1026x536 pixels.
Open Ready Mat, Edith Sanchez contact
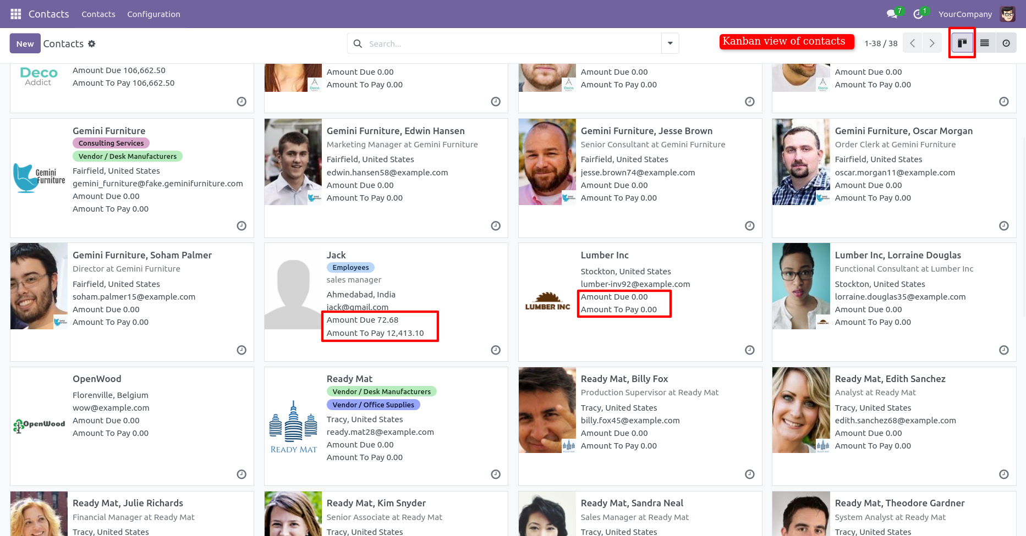[890, 379]
